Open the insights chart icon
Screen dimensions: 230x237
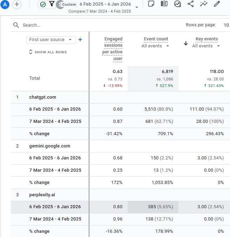coord(177,4)
